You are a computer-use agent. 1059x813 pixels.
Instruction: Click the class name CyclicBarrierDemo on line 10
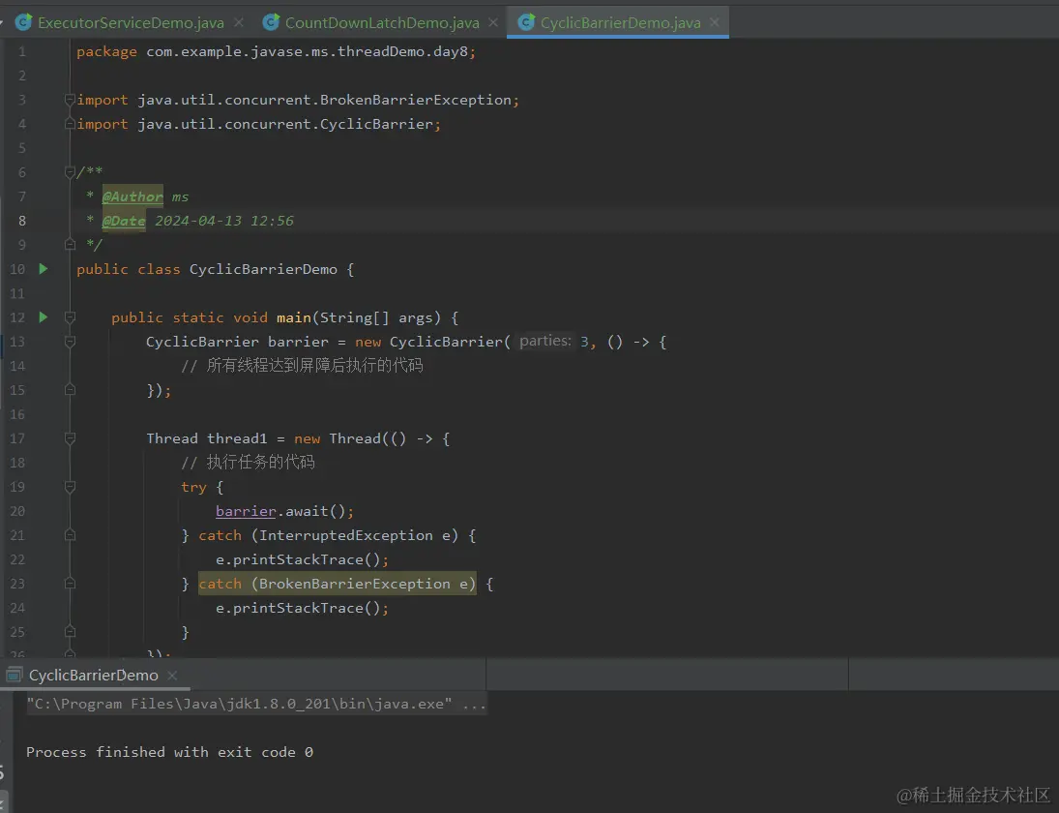pos(263,270)
